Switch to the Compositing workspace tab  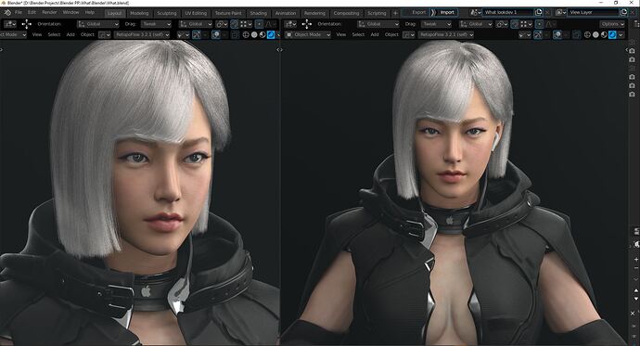(346, 13)
